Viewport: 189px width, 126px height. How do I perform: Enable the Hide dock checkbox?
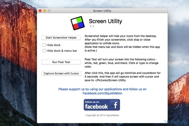(x=44, y=45)
